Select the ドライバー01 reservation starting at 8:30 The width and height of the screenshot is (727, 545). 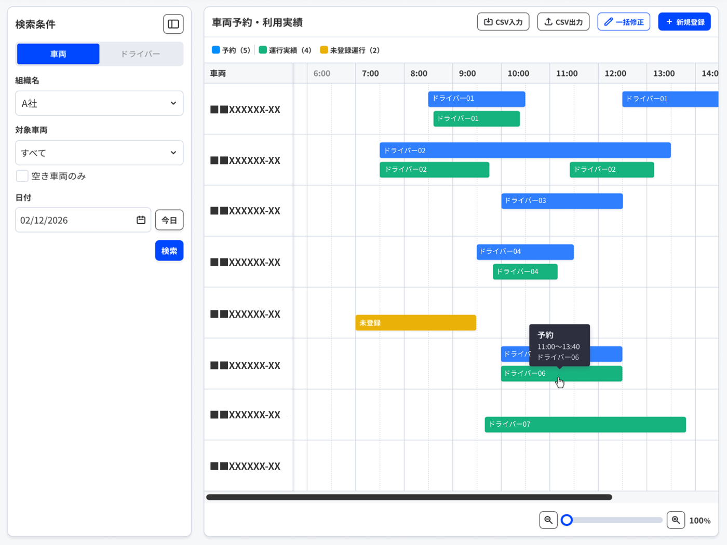tap(477, 99)
